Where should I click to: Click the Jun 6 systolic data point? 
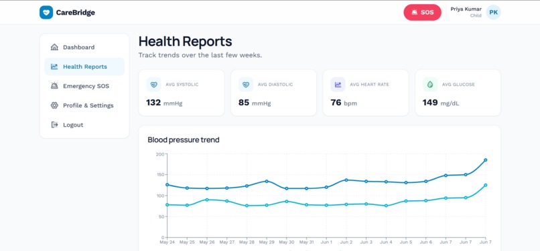coord(426,182)
